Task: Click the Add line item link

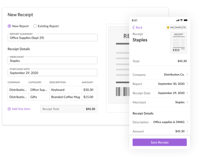Action: pos(21,109)
